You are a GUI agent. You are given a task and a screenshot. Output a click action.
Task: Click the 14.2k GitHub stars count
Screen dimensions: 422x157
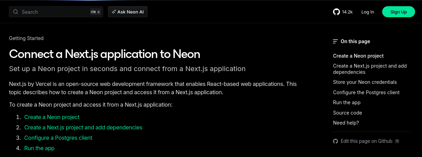[x=347, y=12]
